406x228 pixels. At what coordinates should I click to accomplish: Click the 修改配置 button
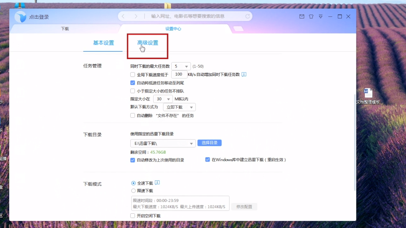(244, 207)
